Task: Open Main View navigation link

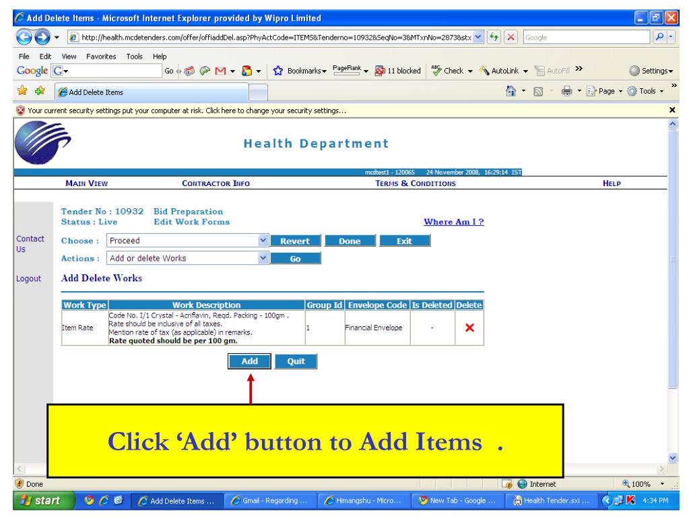Action: pos(87,183)
